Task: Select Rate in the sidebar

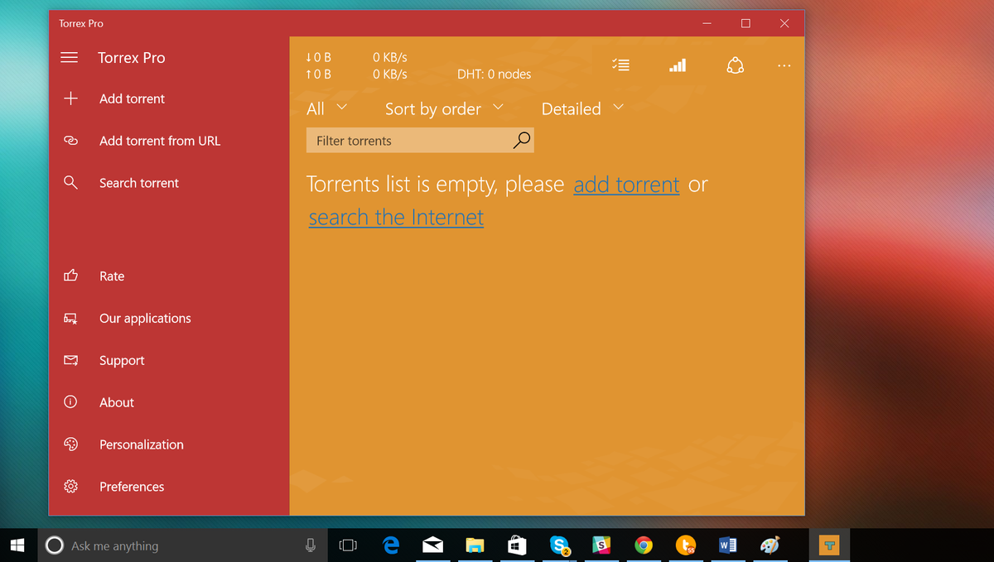Action: [x=112, y=276]
